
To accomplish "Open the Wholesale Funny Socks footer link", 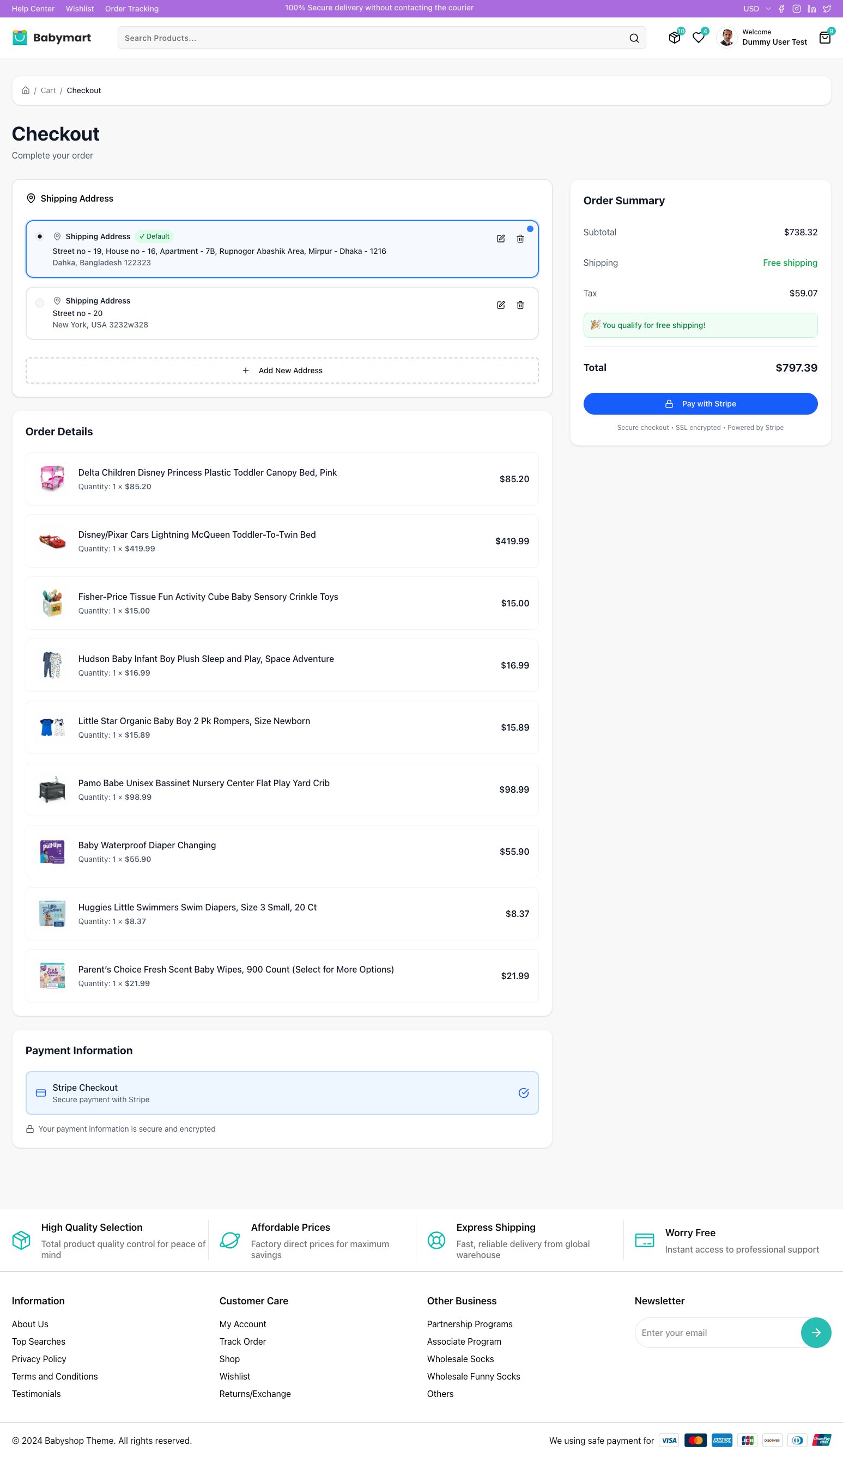I will pyautogui.click(x=474, y=1376).
